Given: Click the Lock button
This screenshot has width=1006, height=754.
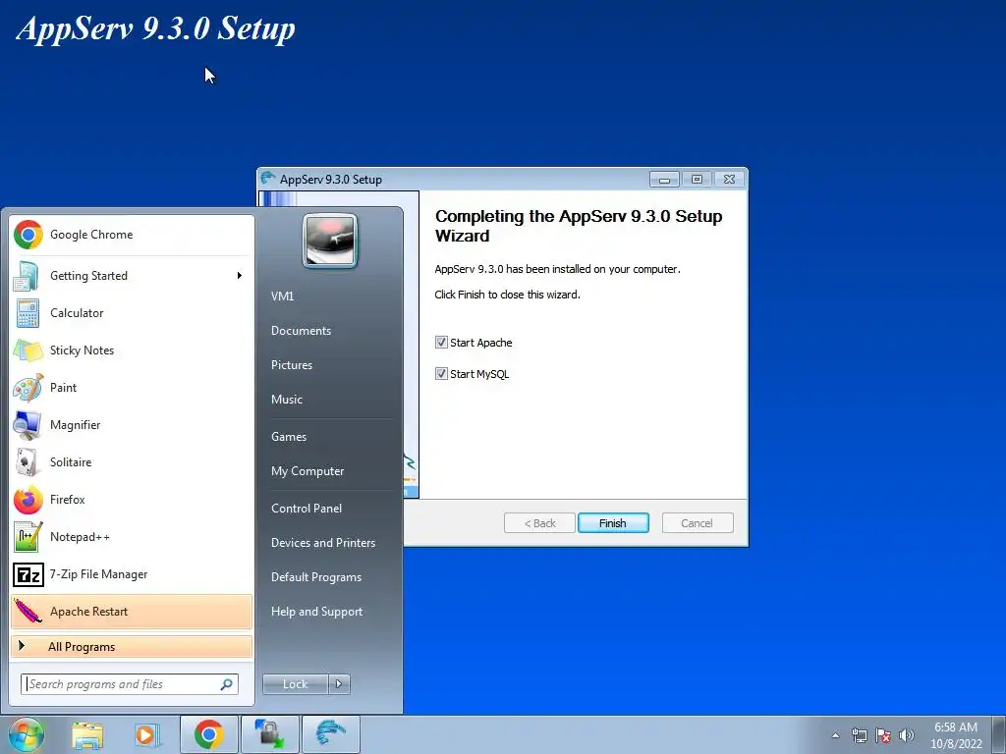Looking at the screenshot, I should coord(295,684).
